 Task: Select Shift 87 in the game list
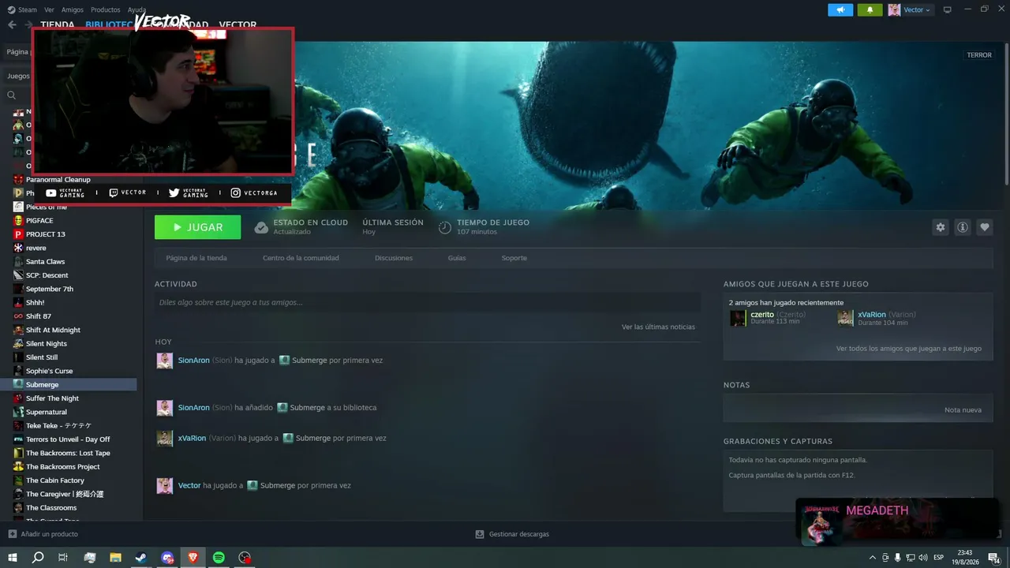39,316
